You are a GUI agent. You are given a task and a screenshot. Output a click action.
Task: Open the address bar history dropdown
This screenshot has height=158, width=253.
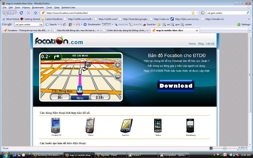coord(197,13)
